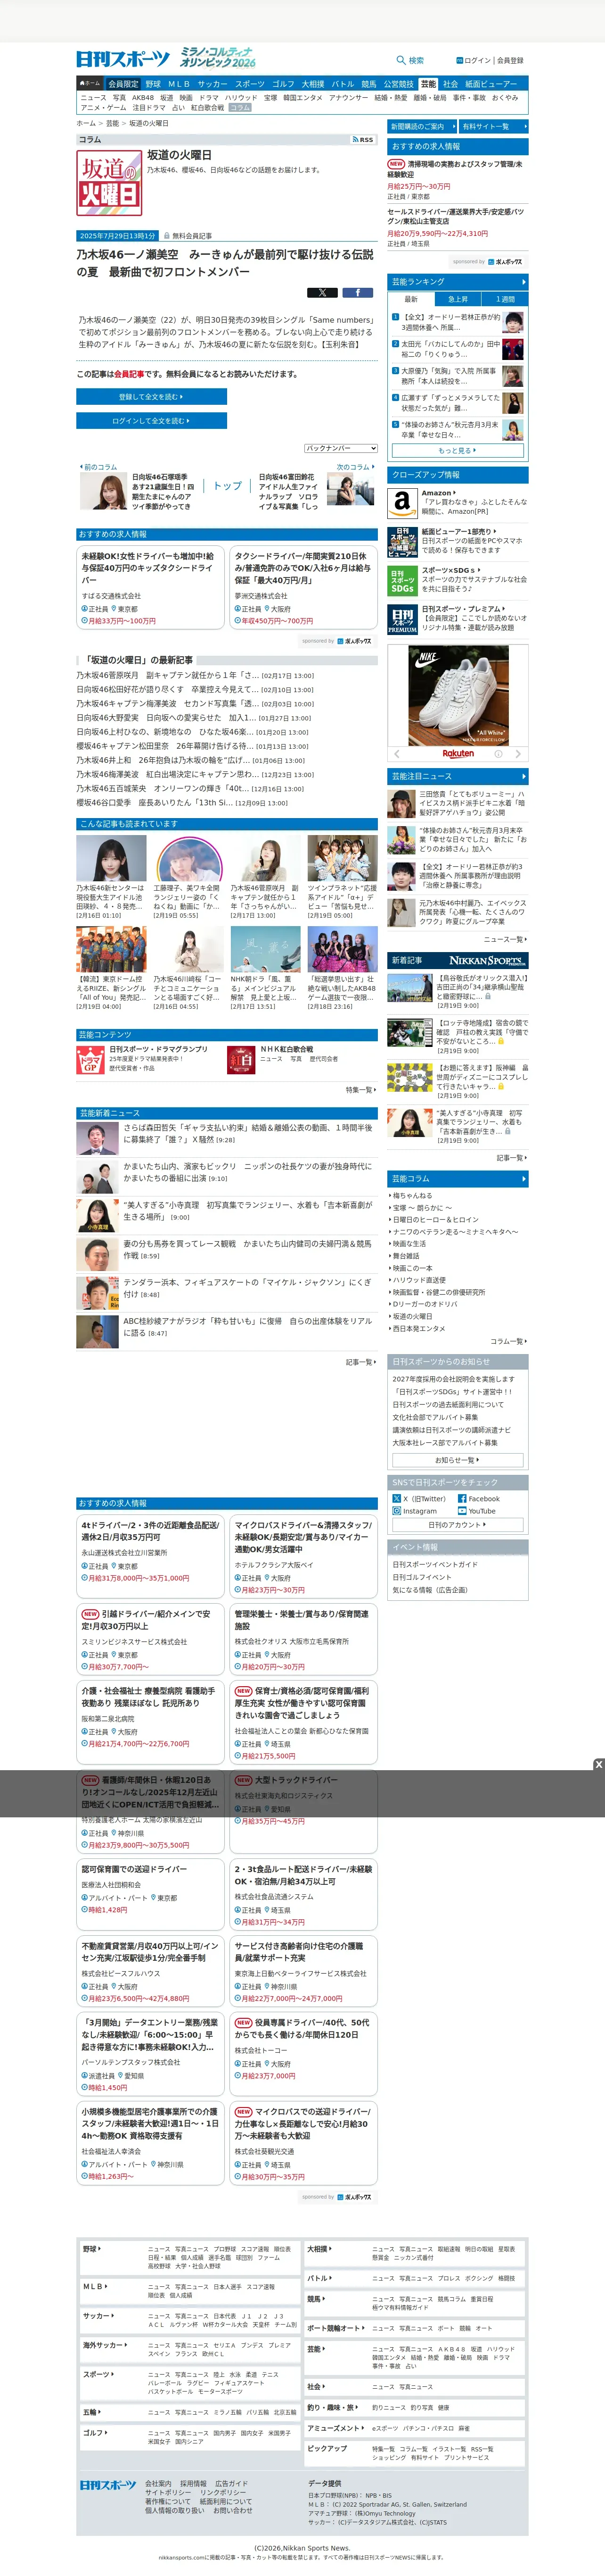
Task: Open 会員登録 link in header
Action: (510, 60)
